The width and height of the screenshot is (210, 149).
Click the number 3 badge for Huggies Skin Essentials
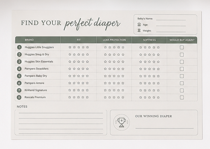tap(19, 62)
